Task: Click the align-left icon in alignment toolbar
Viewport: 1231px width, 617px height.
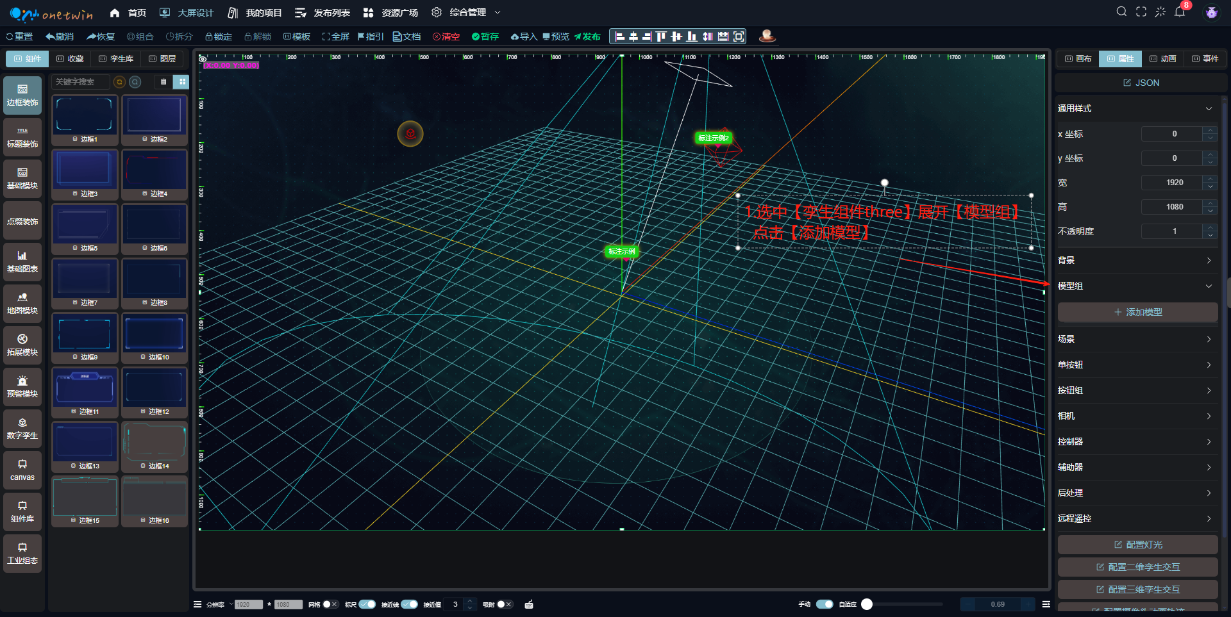Action: click(619, 37)
